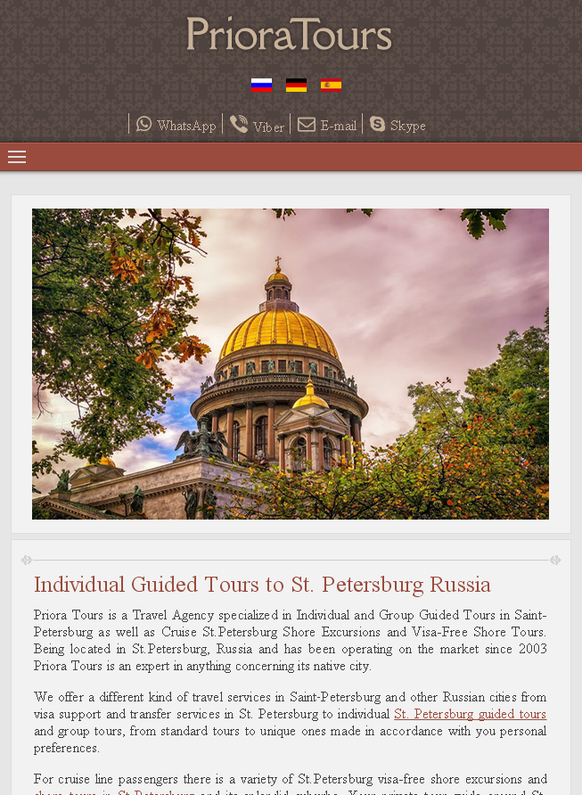This screenshot has width=582, height=795.
Task: Open the E-mail contact link
Action: [x=339, y=126]
